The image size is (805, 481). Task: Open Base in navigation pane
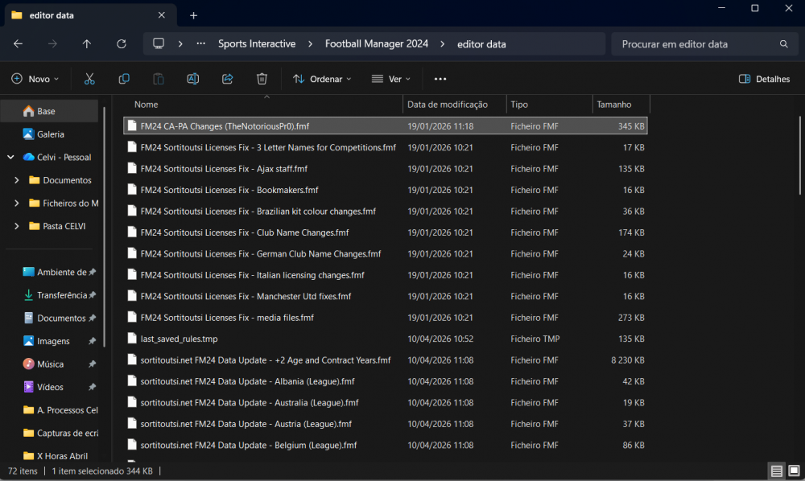(x=49, y=111)
